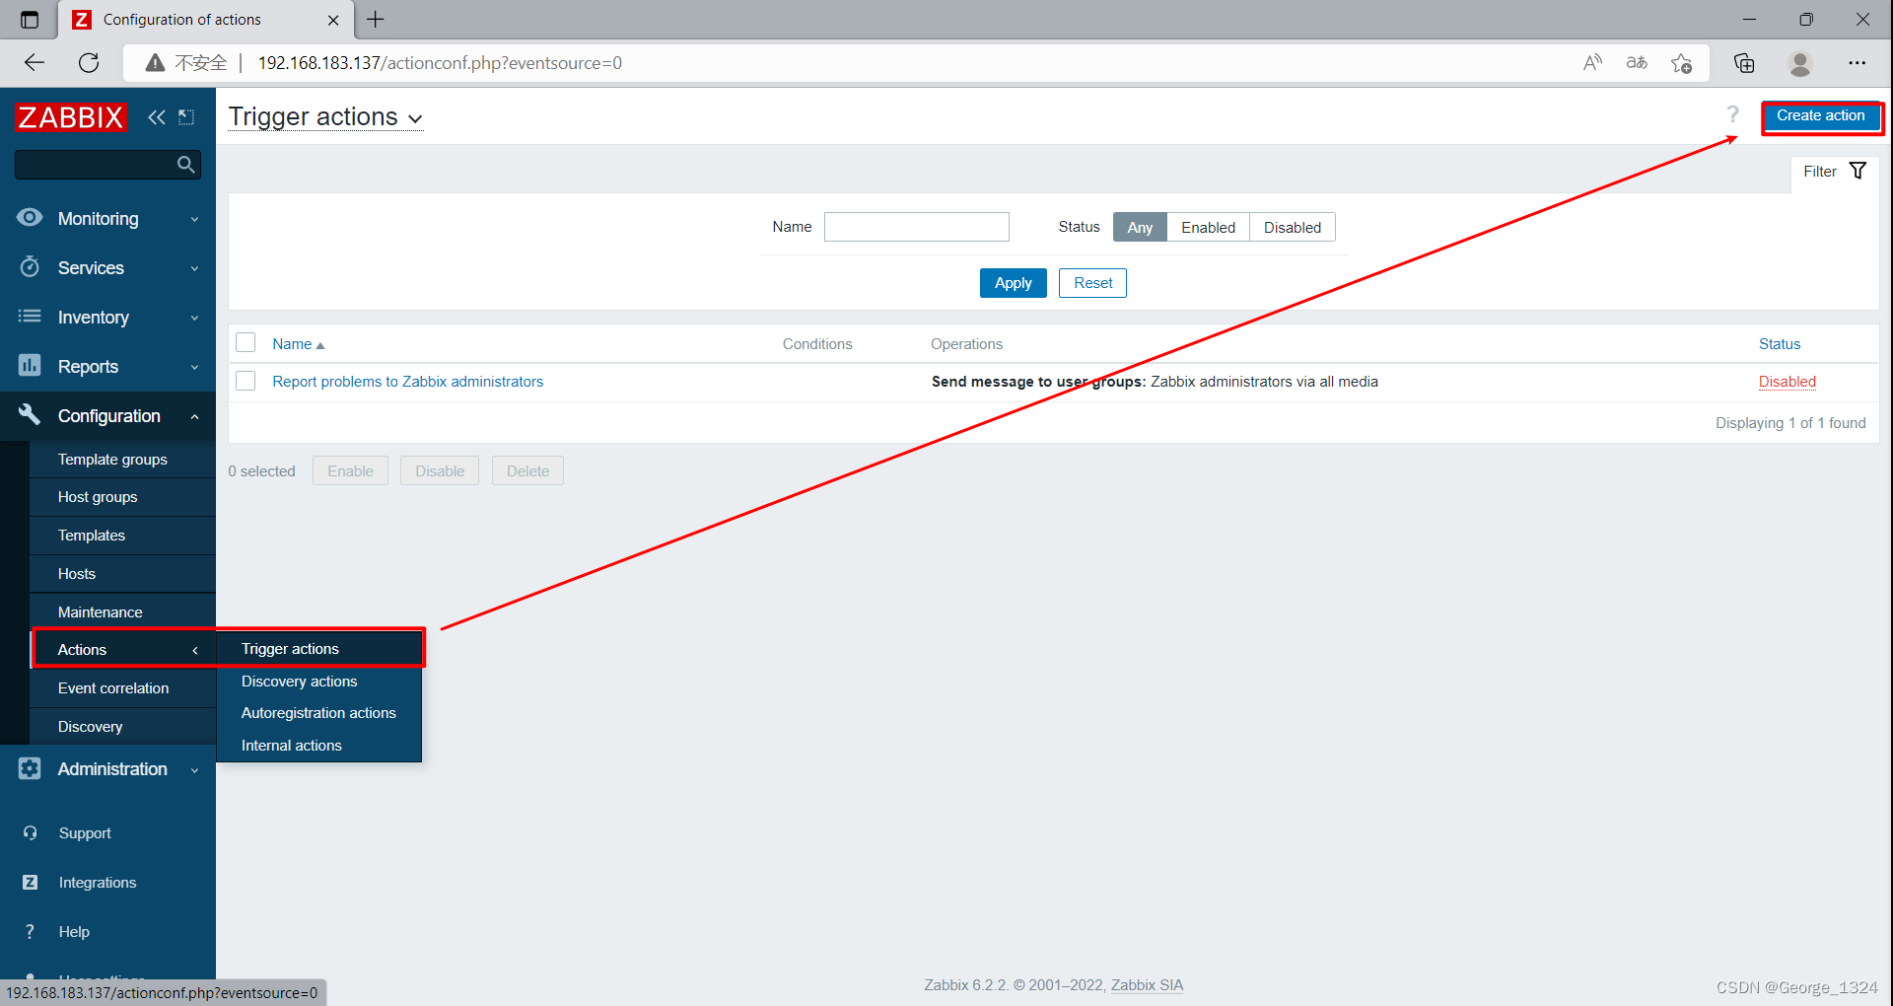Select Discovery actions submenu entry
The height and width of the screenshot is (1006, 1893).
point(319,682)
